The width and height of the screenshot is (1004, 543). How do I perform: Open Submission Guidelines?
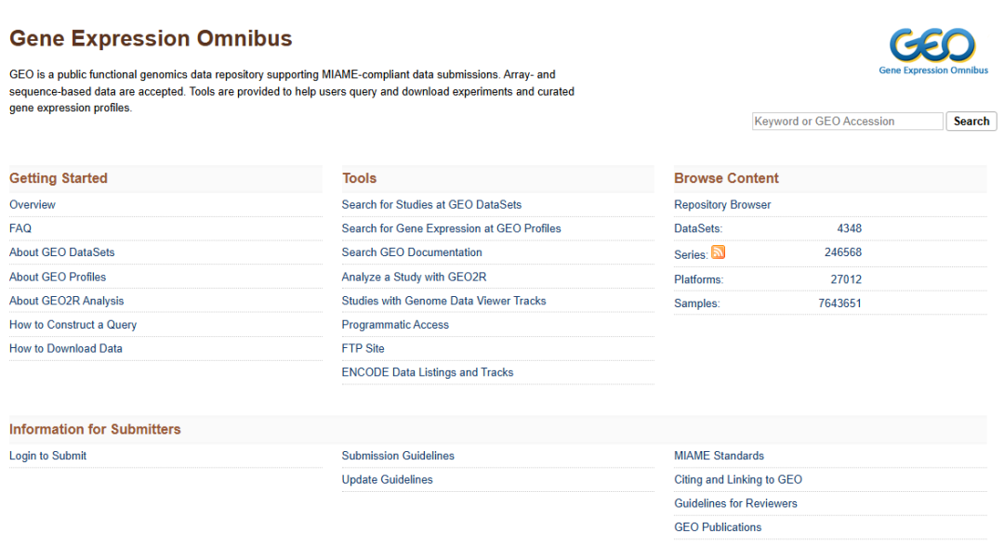(398, 456)
